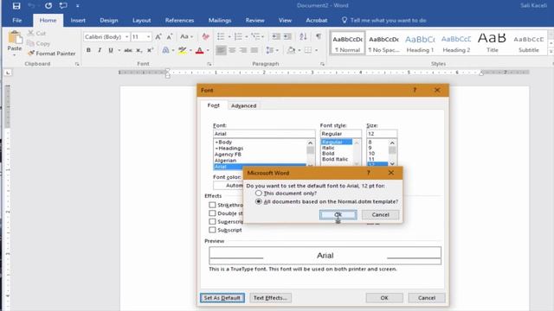Screen dimensions: 554x311
Task: Open Font color Automatic dropdown in dialog
Action: pyautogui.click(x=229, y=186)
